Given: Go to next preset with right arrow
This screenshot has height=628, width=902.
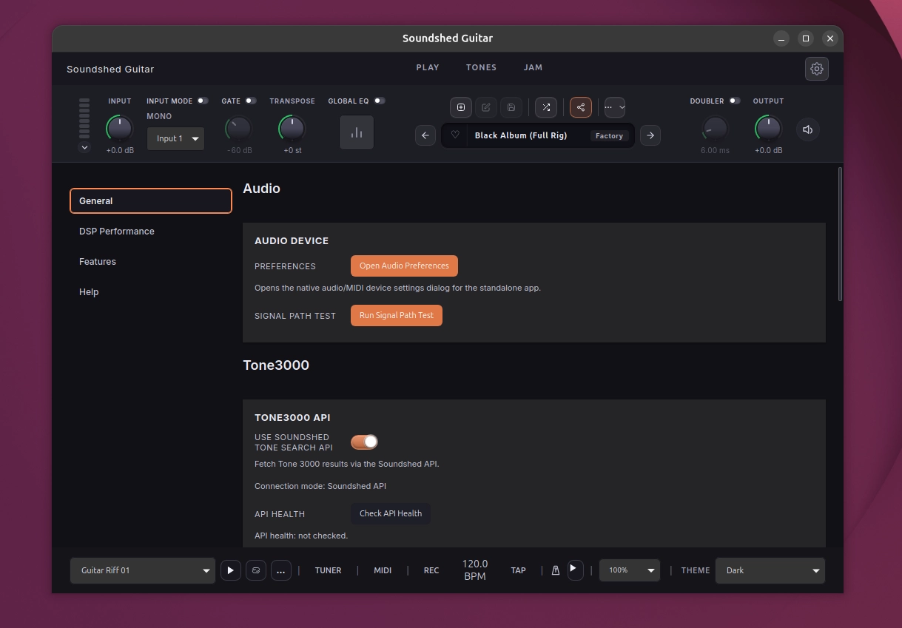Looking at the screenshot, I should point(650,135).
